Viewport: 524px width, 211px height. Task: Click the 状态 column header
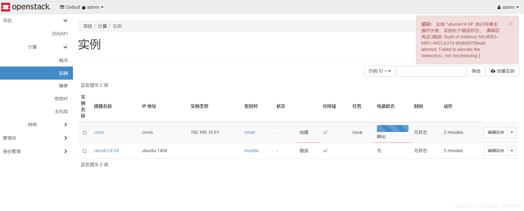(x=281, y=106)
